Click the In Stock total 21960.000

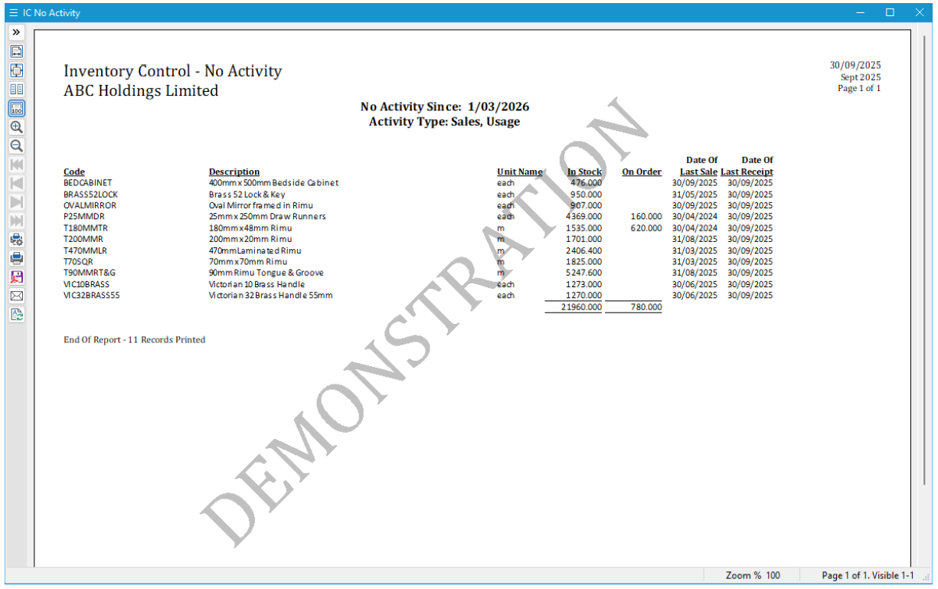581,307
